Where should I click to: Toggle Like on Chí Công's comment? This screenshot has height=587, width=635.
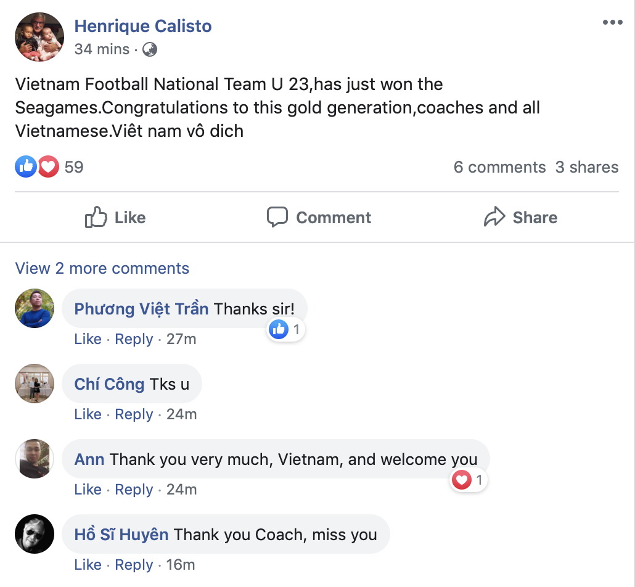pyautogui.click(x=88, y=414)
